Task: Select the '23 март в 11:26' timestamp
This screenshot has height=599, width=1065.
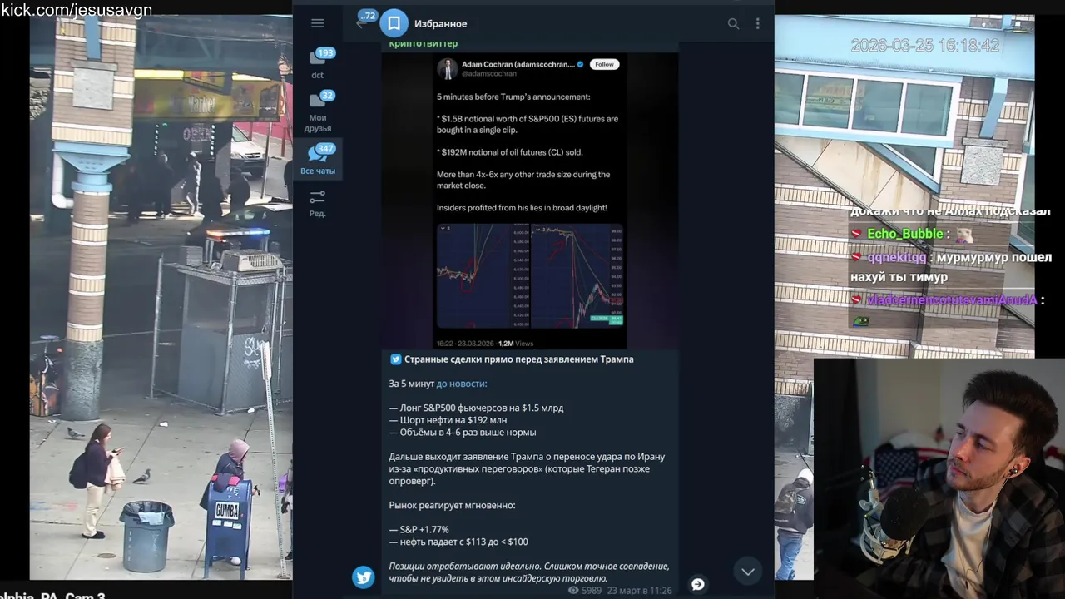Action: (x=639, y=591)
